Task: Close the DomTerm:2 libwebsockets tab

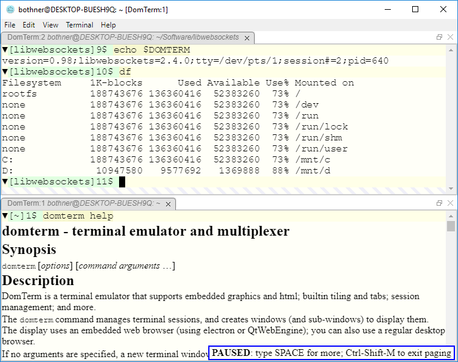Action: click(247, 38)
